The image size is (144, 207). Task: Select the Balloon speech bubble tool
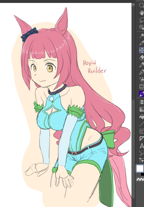click(x=142, y=153)
